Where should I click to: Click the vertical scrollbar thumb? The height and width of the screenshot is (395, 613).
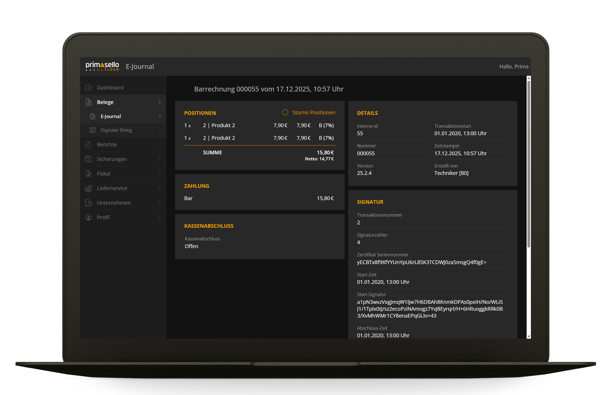point(529,164)
